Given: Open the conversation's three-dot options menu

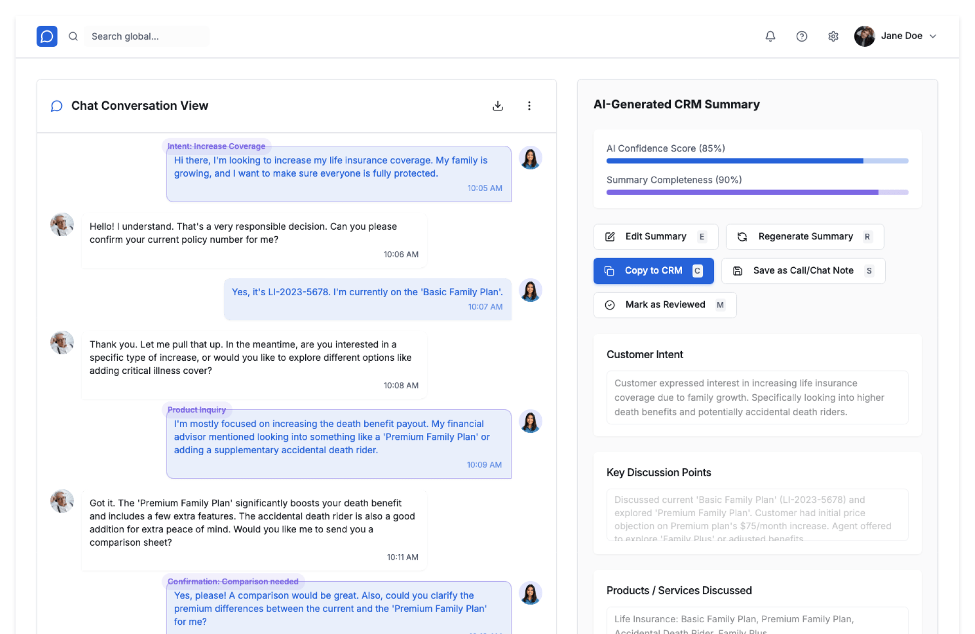Looking at the screenshot, I should pyautogui.click(x=529, y=106).
